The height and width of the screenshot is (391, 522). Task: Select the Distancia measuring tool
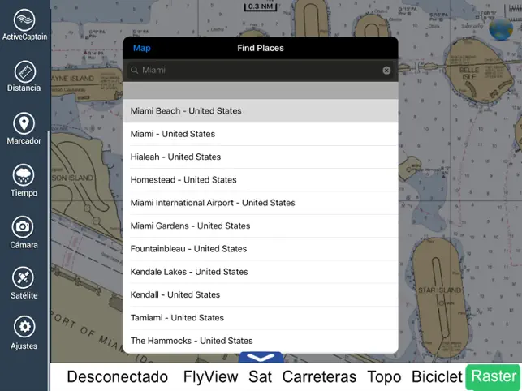point(24,71)
